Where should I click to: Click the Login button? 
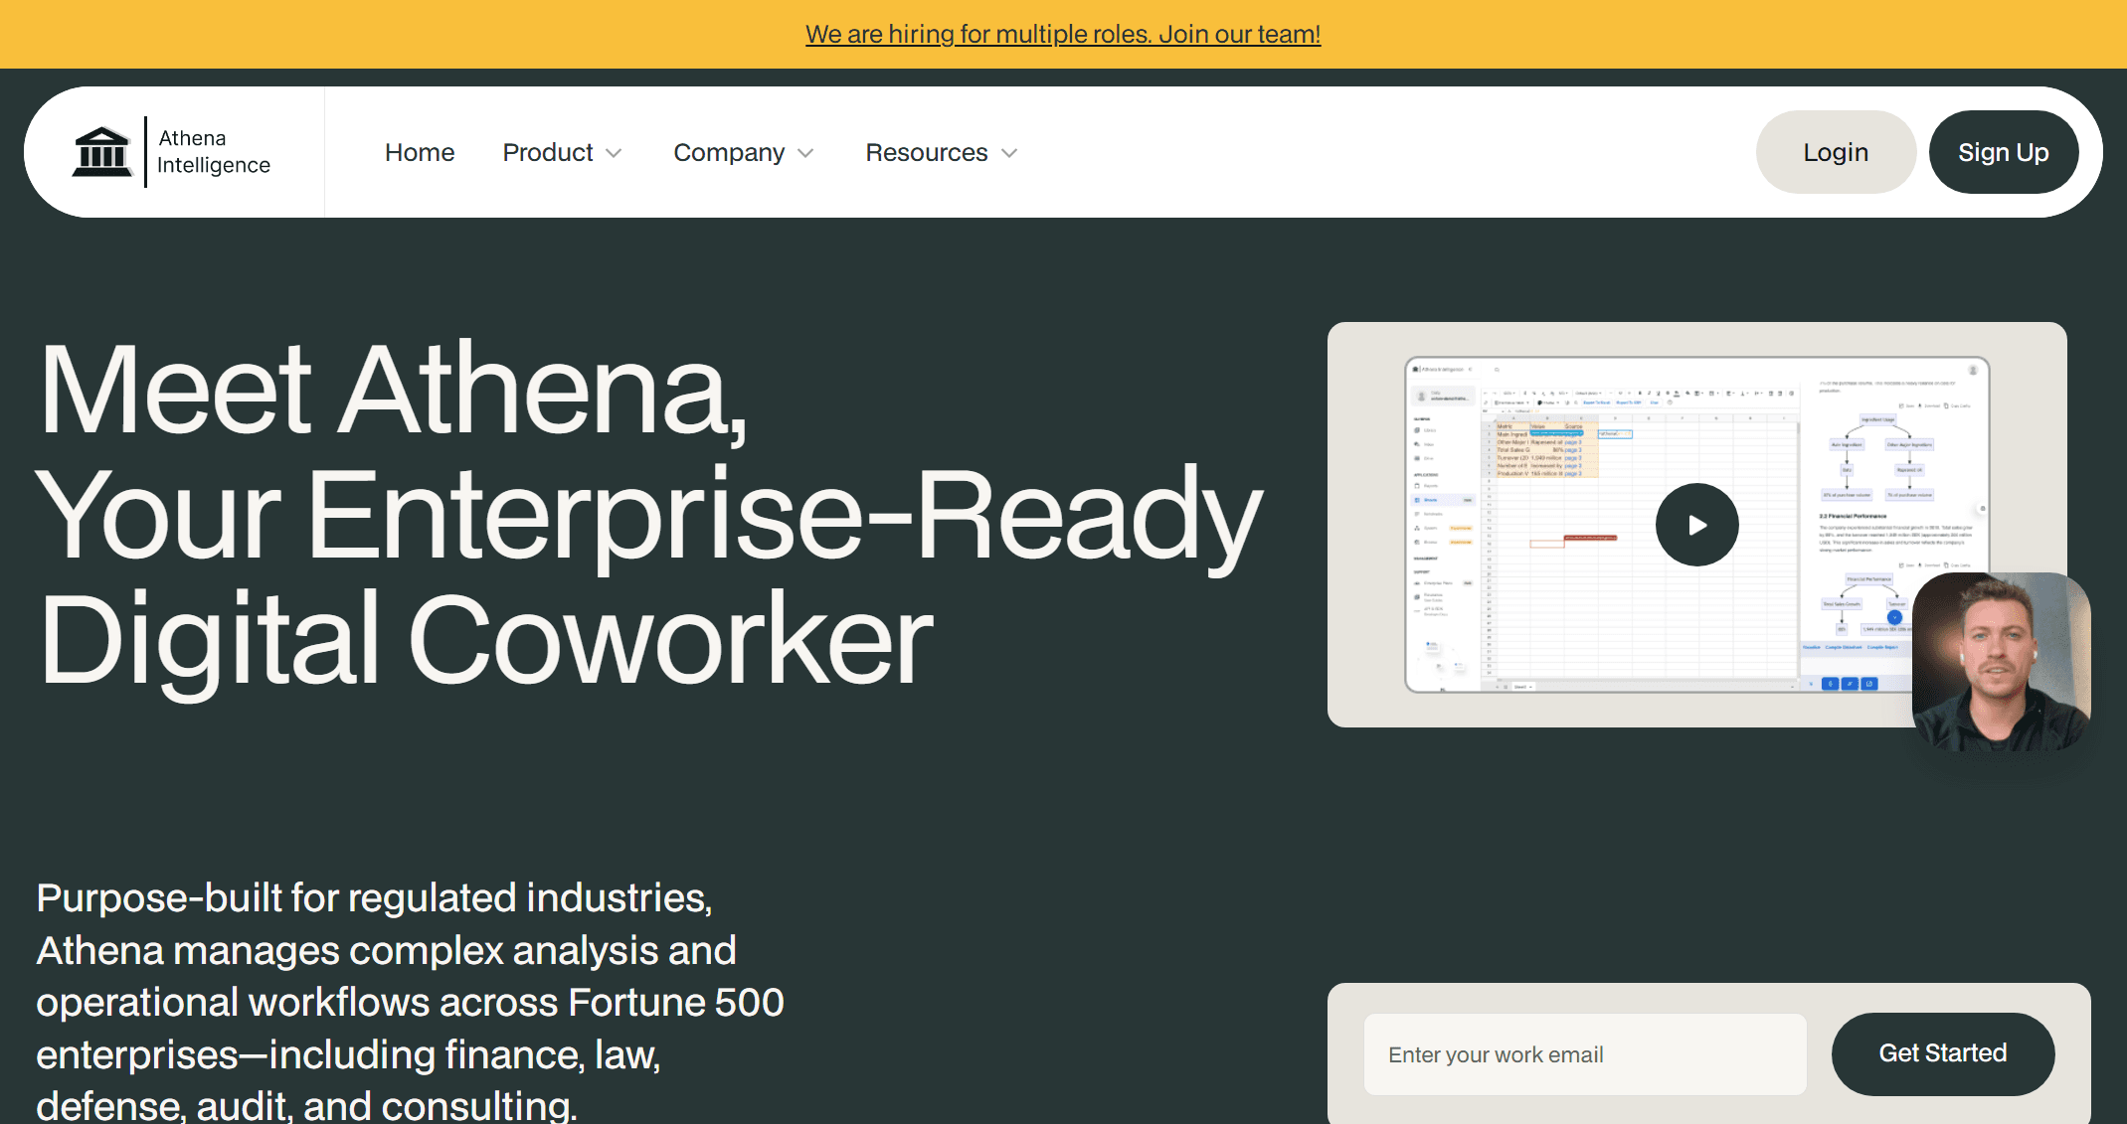pos(1835,152)
